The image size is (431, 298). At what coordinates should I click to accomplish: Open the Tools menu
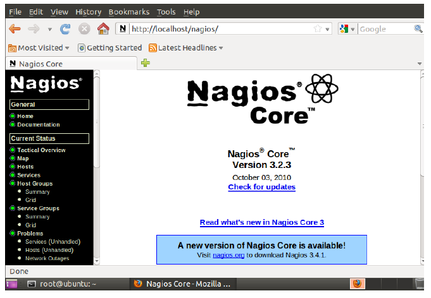click(166, 12)
